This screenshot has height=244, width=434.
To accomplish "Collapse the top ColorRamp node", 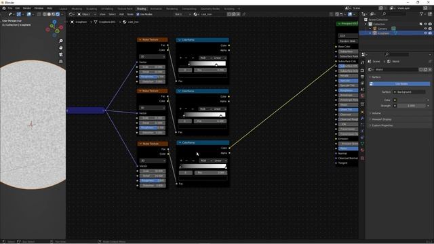I will point(179,40).
